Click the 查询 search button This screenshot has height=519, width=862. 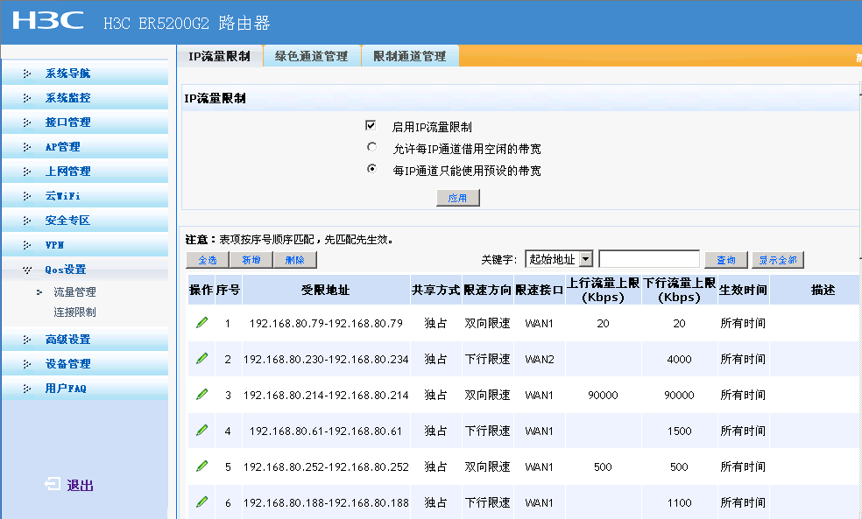point(726,260)
